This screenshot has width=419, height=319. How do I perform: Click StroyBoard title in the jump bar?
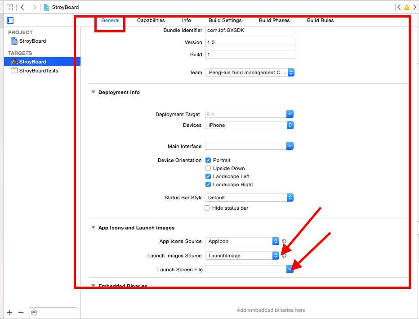(x=66, y=7)
